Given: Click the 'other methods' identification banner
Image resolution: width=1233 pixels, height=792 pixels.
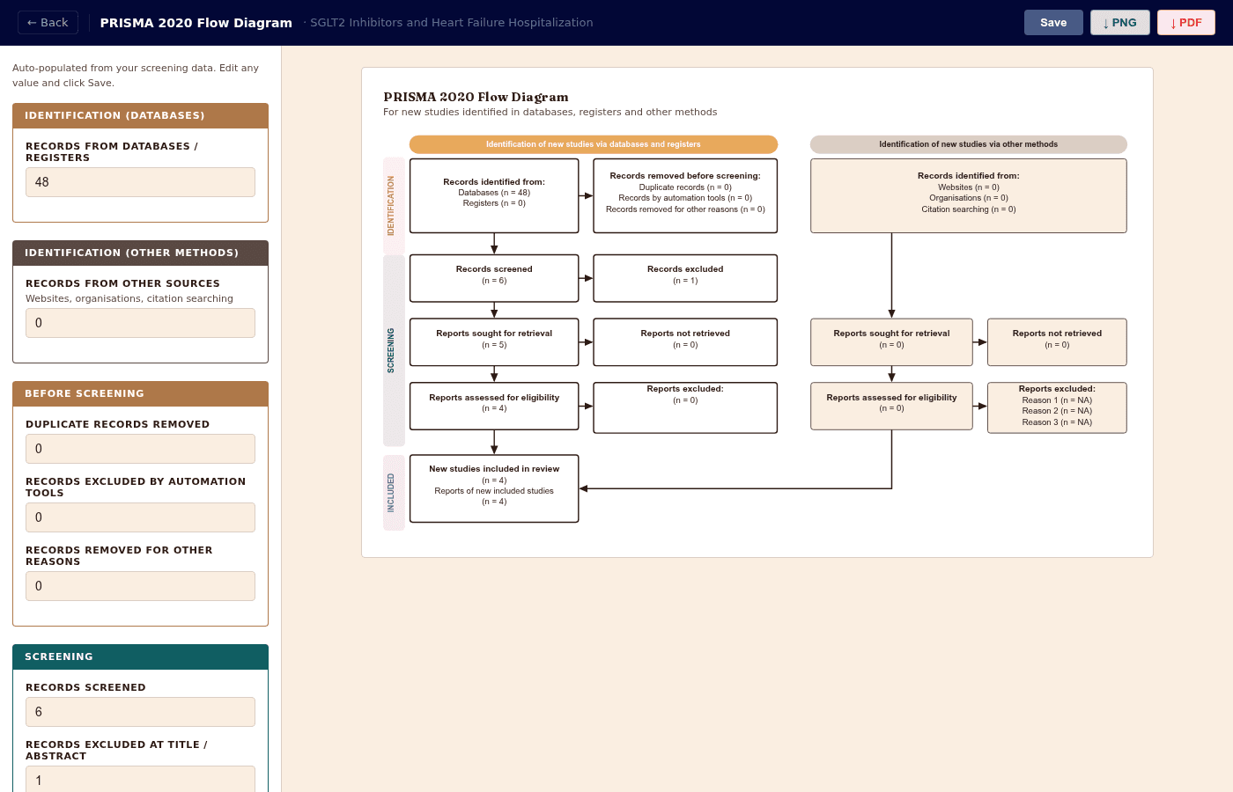Looking at the screenshot, I should click(x=969, y=144).
